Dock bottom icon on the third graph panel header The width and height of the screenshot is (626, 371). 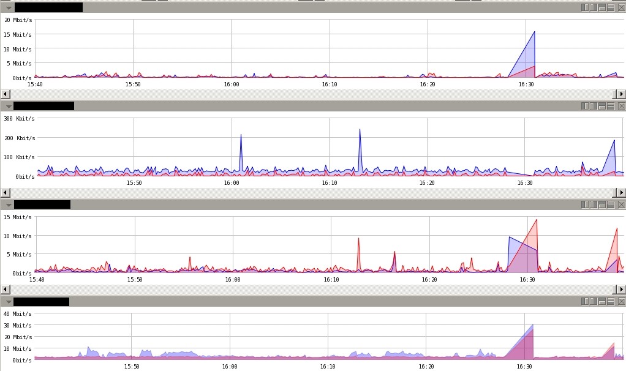pos(611,204)
